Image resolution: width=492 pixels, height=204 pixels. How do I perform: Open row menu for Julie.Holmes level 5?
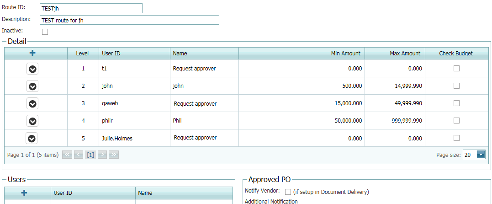pos(32,138)
